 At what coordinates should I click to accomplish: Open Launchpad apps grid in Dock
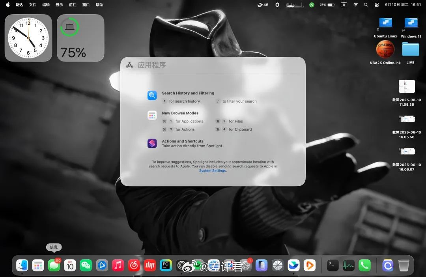(38, 265)
